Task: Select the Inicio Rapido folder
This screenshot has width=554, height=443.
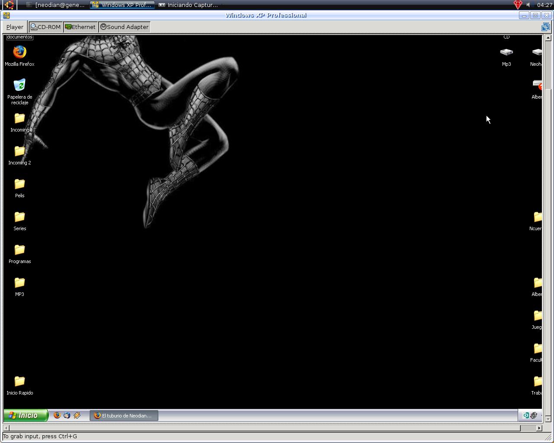Action: [x=19, y=385]
